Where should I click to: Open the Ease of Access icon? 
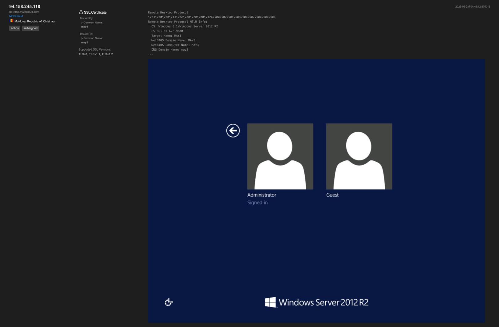point(169,302)
